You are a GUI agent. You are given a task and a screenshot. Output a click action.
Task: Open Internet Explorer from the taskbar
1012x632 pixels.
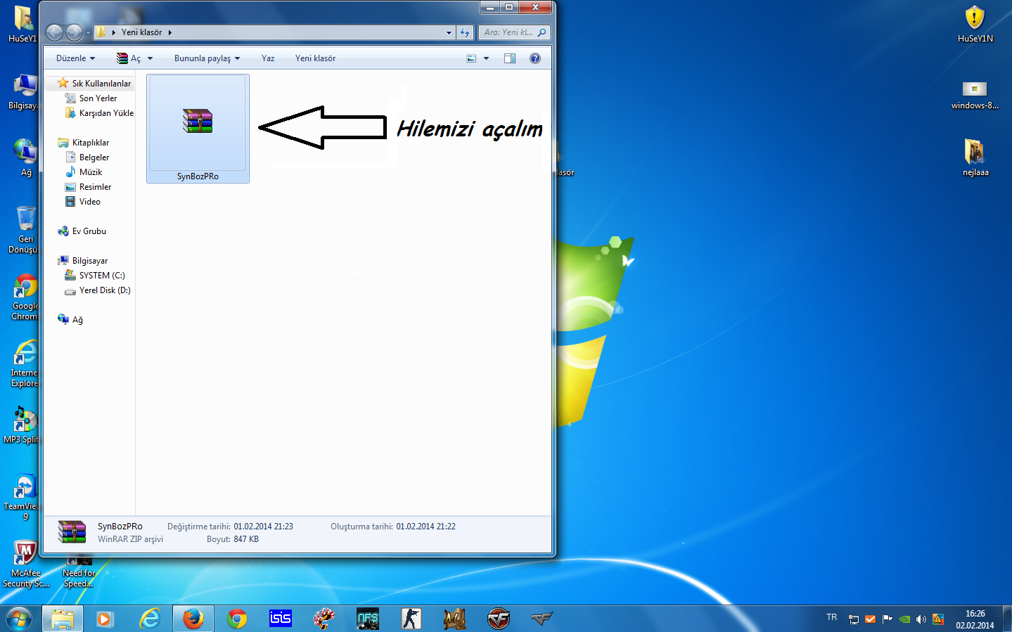[149, 619]
